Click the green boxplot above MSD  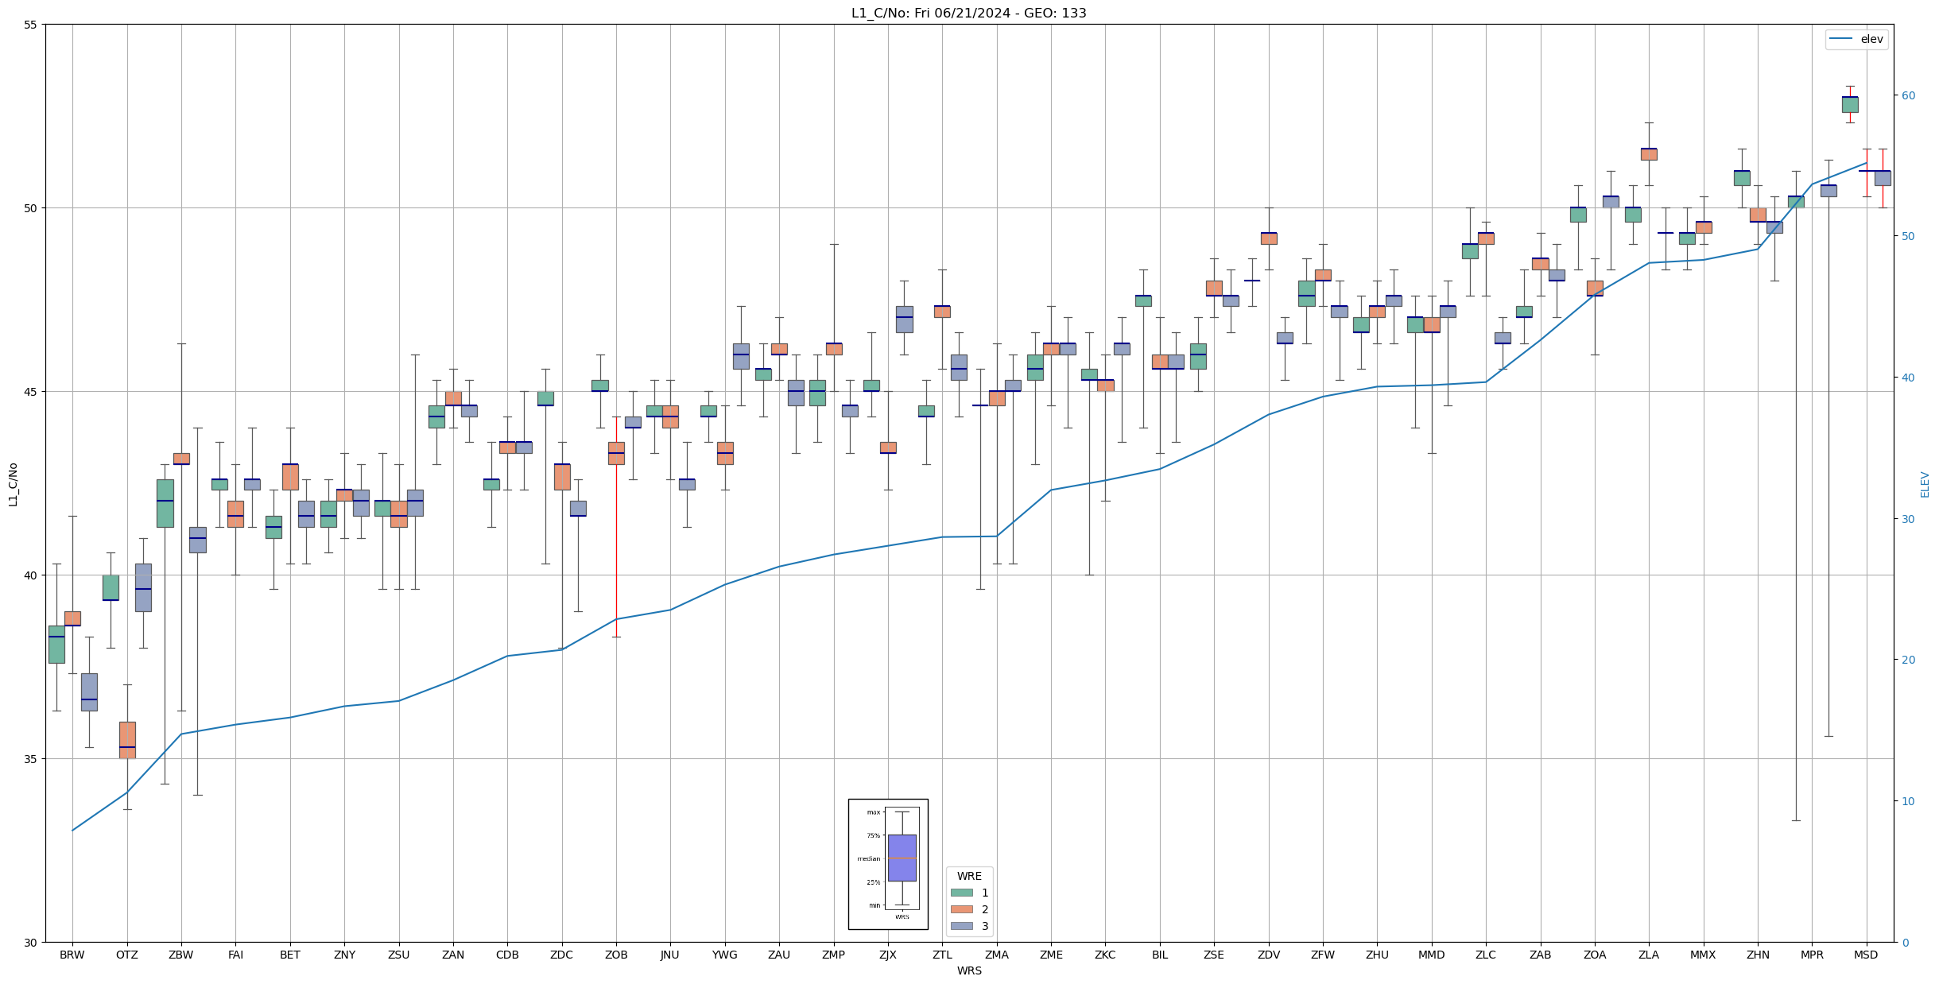tap(1850, 104)
